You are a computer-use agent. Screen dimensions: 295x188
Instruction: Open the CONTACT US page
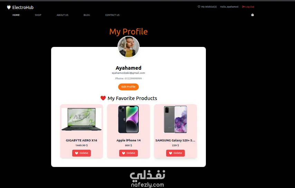(x=112, y=15)
